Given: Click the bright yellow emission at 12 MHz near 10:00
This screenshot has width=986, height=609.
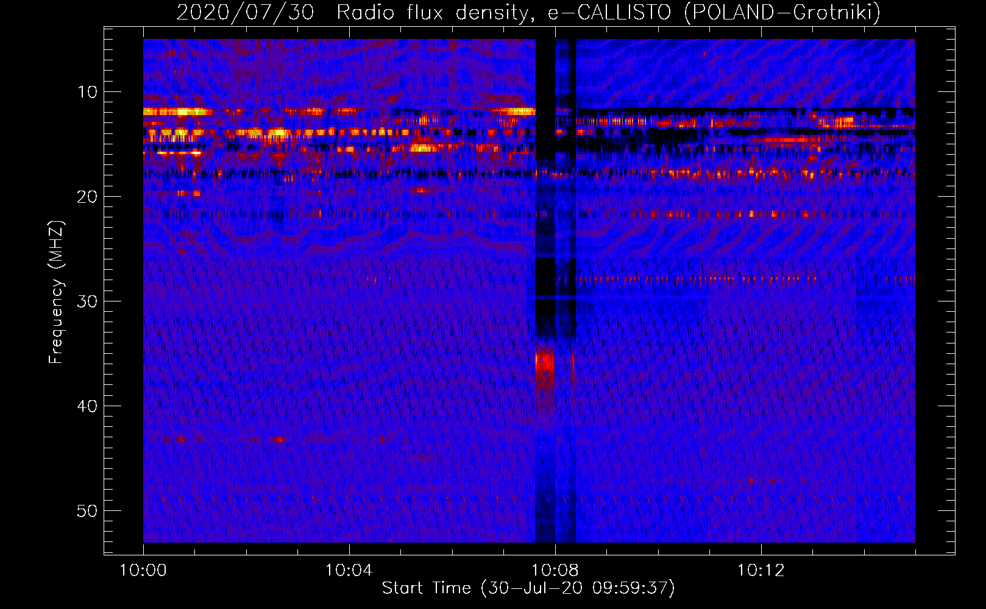Looking at the screenshot, I should [x=178, y=111].
